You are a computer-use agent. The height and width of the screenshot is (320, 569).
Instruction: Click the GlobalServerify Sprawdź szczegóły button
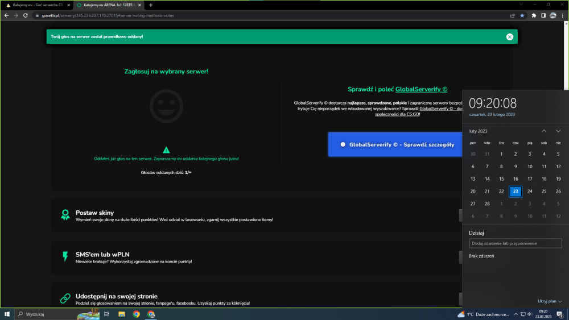click(395, 144)
